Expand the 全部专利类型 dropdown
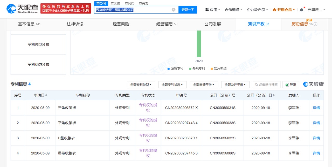 pos(141,85)
